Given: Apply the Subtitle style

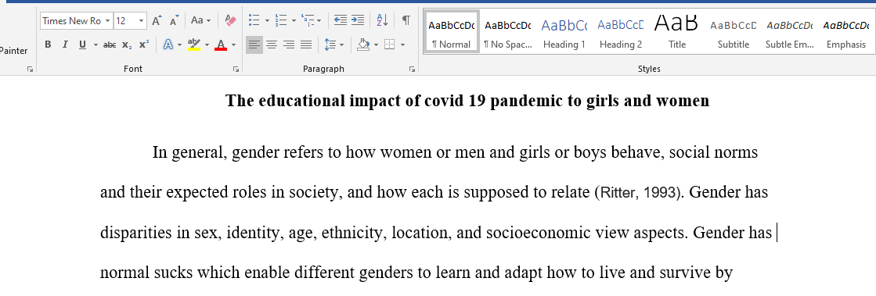Looking at the screenshot, I should click(x=734, y=32).
